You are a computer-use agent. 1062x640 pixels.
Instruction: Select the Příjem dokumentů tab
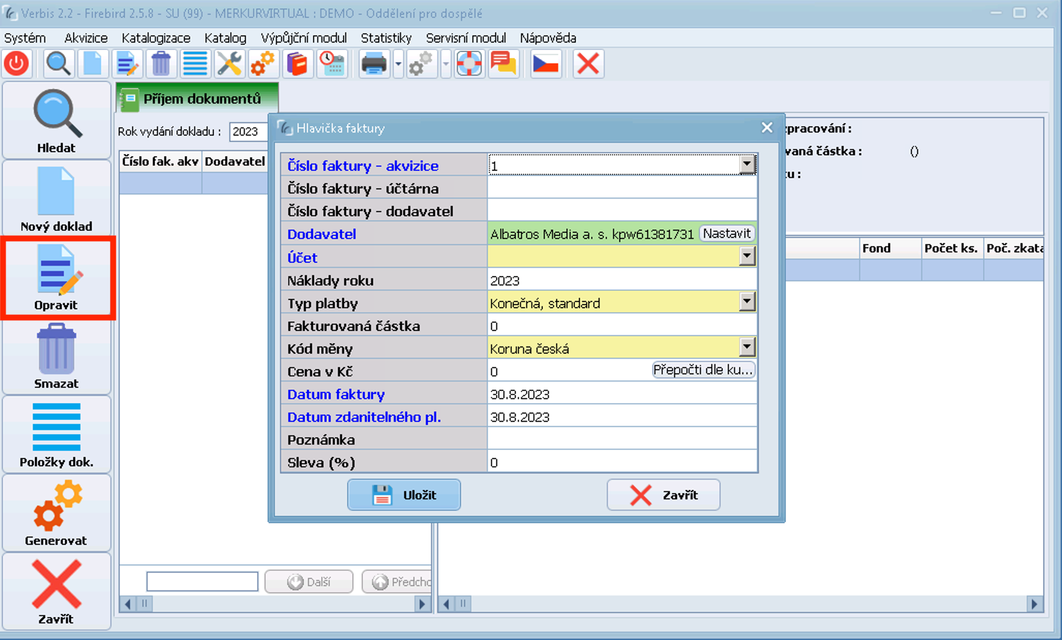197,98
